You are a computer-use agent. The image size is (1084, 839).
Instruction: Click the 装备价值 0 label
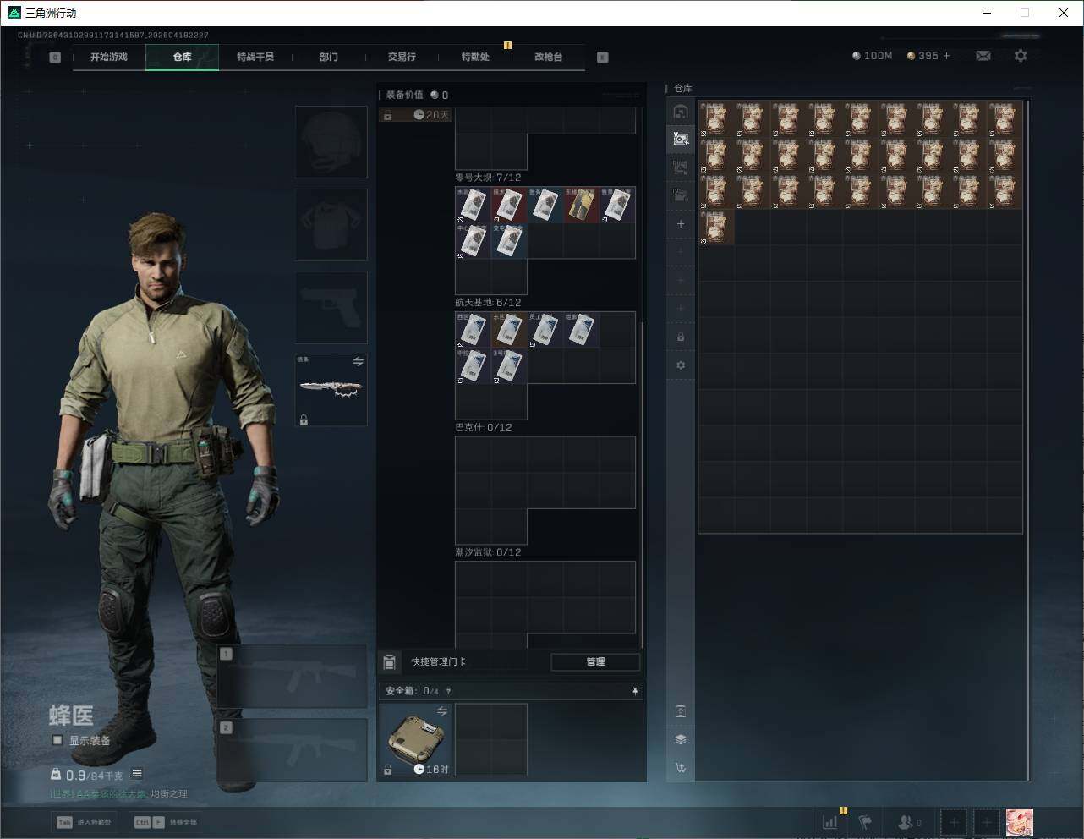(417, 95)
